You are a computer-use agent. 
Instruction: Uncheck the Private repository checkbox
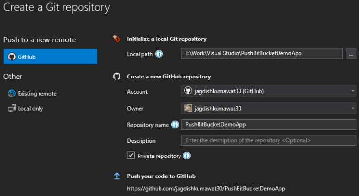[x=131, y=156]
